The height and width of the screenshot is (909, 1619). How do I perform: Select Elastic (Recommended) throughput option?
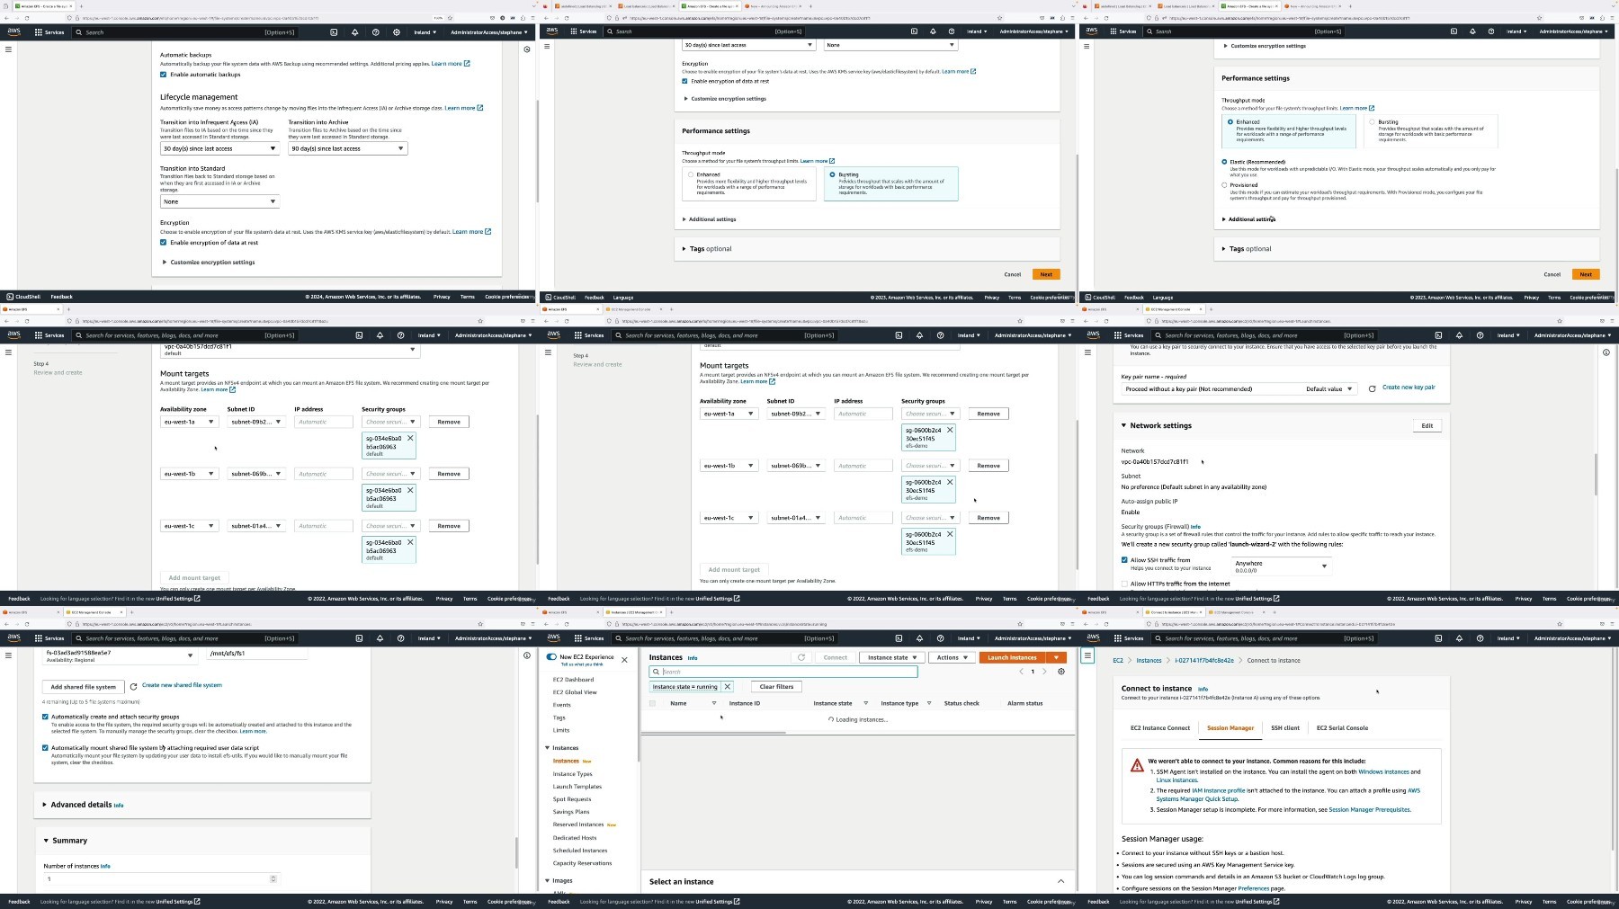pos(1224,162)
